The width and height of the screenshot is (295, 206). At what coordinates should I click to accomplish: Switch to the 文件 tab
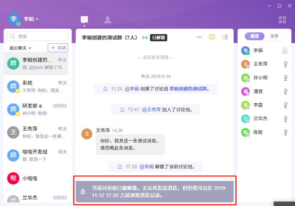pos(274,36)
